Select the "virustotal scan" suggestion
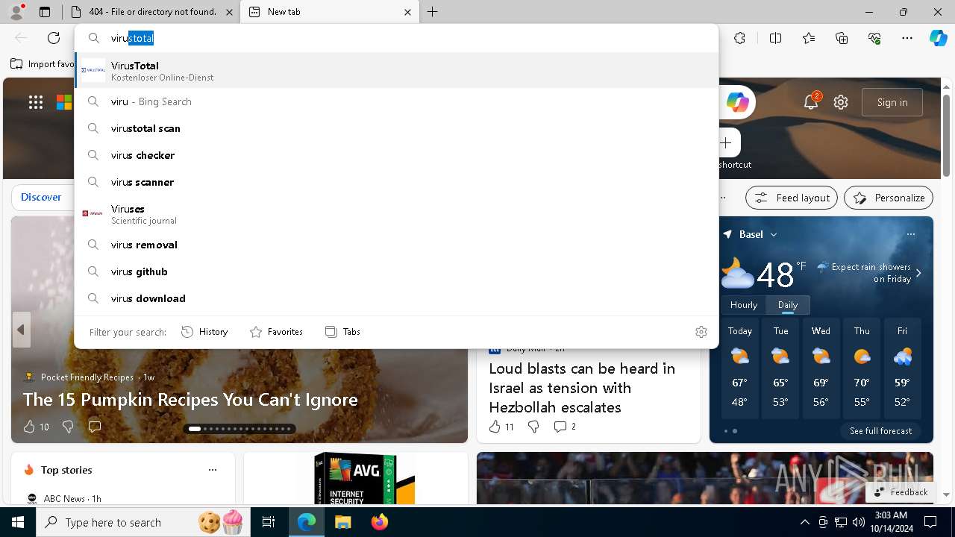Image resolution: width=955 pixels, height=537 pixels. pos(397,128)
